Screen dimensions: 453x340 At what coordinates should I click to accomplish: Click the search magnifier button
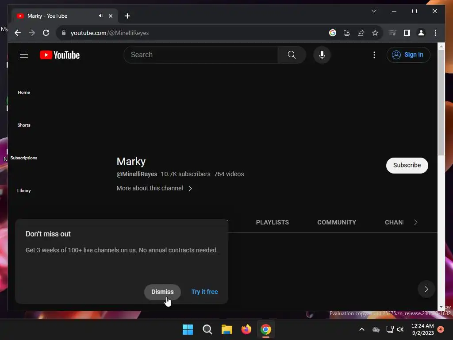[x=292, y=54]
